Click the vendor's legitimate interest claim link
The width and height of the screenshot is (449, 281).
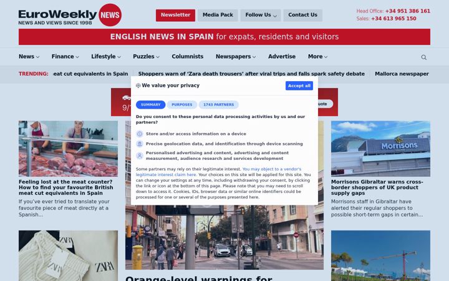click(x=218, y=172)
